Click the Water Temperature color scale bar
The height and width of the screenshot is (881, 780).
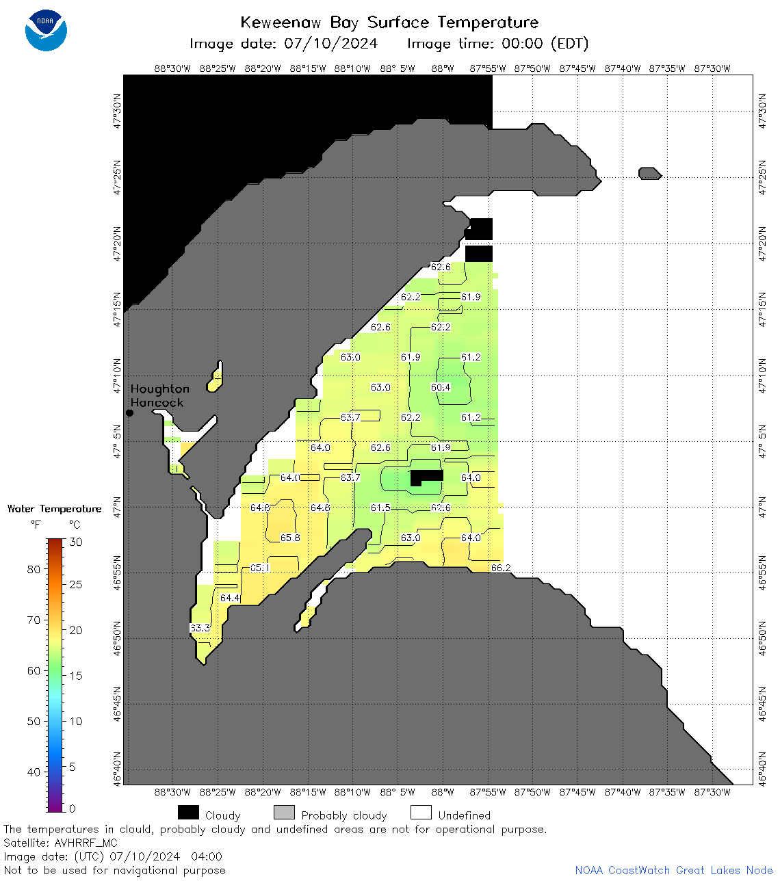[55, 675]
